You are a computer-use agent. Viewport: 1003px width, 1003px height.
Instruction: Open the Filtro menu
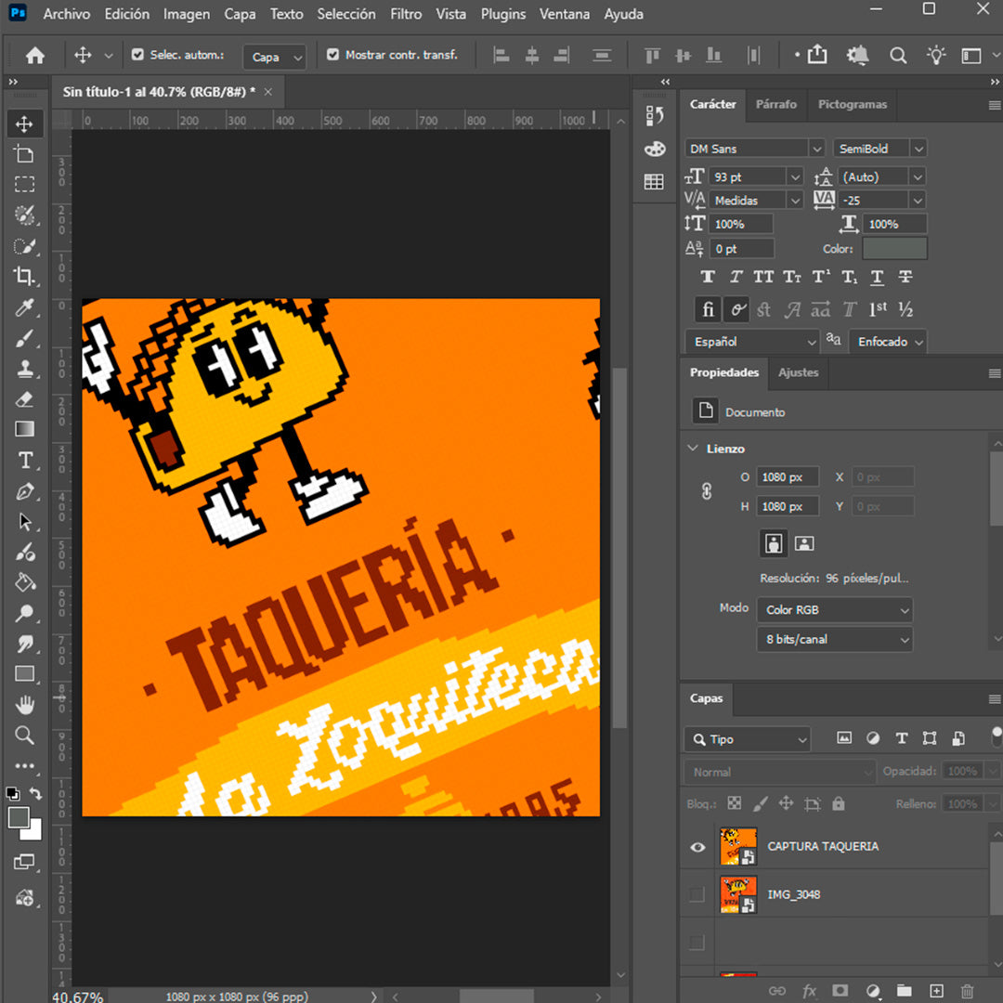pyautogui.click(x=406, y=14)
